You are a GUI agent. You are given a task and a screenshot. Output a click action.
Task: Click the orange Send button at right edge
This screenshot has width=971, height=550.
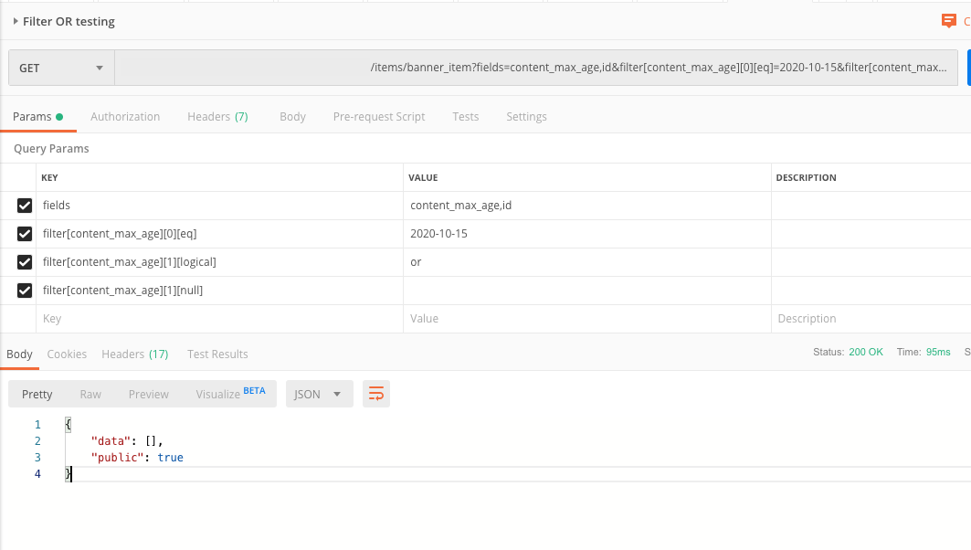coord(966,67)
